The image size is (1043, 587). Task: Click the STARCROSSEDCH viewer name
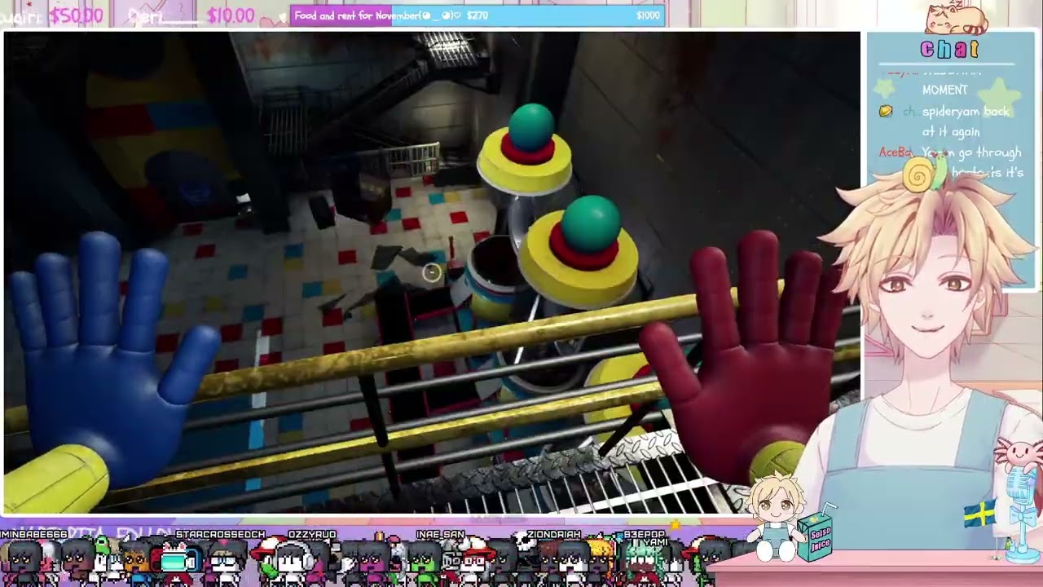pyautogui.click(x=220, y=535)
